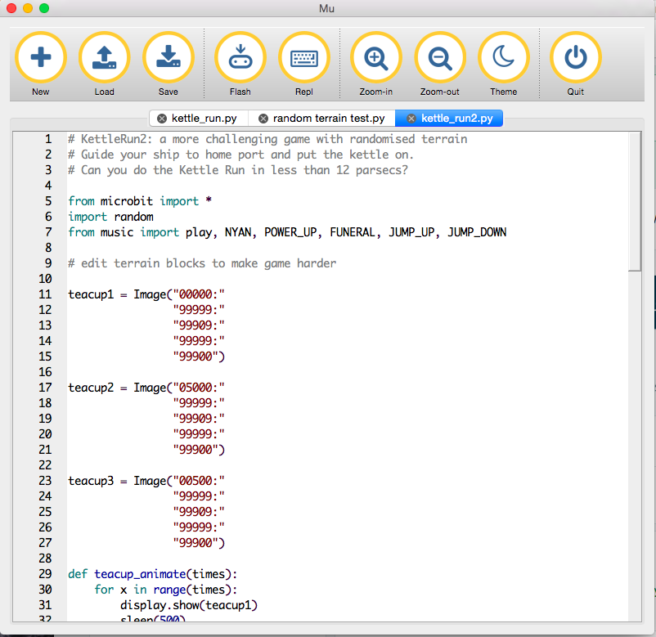Select the kettle_run2.py tab
Viewport: 656px width, 637px height.
click(457, 119)
